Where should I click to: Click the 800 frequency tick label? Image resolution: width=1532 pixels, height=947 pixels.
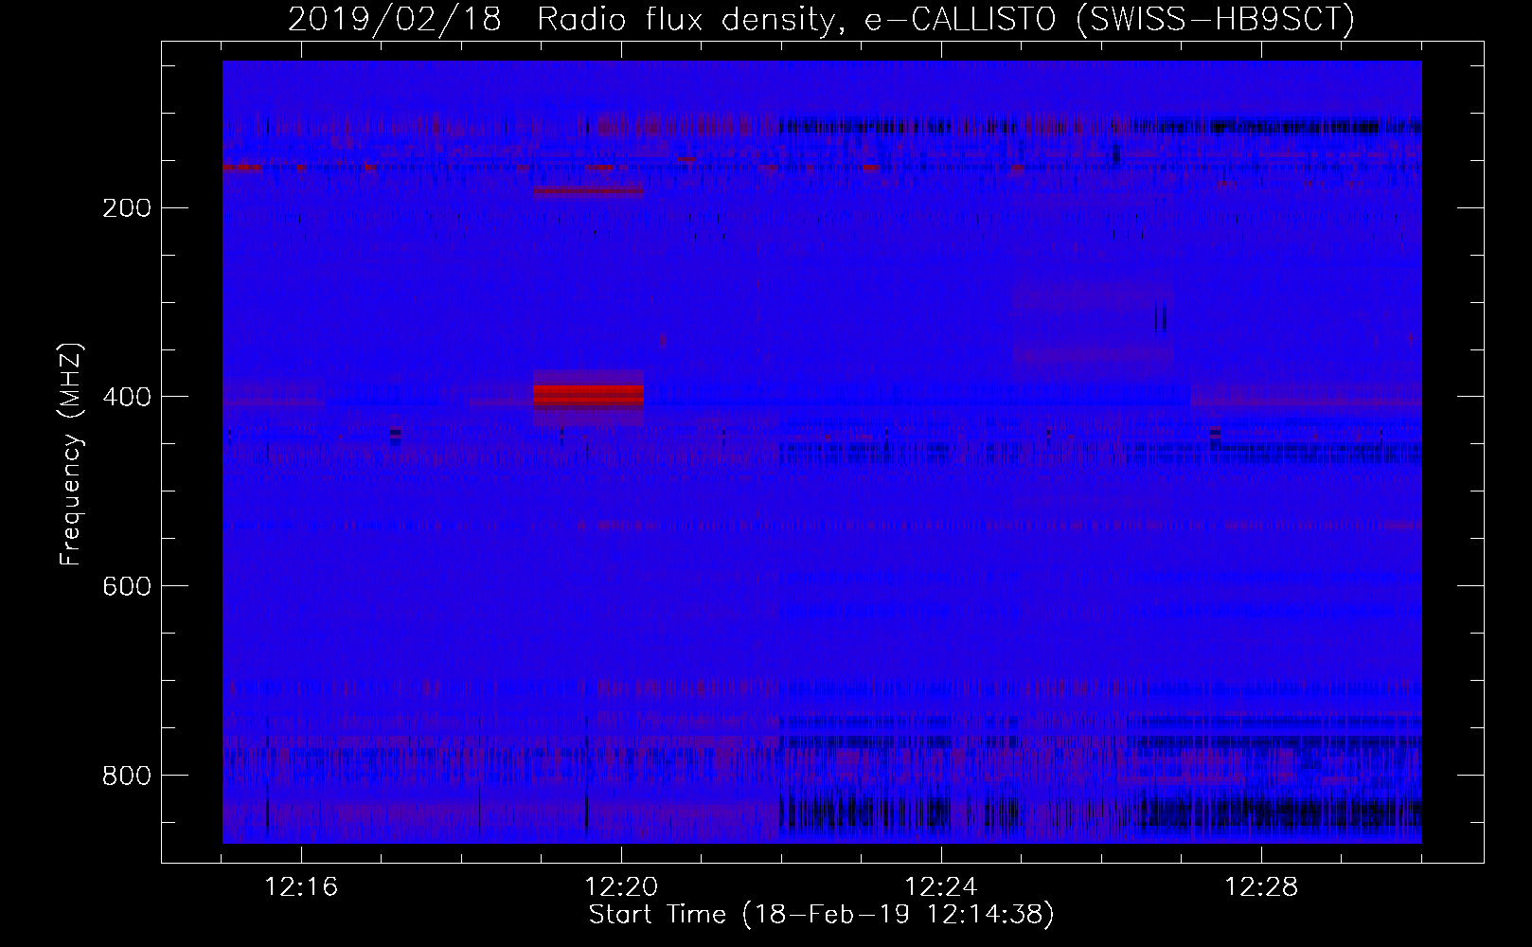[126, 776]
